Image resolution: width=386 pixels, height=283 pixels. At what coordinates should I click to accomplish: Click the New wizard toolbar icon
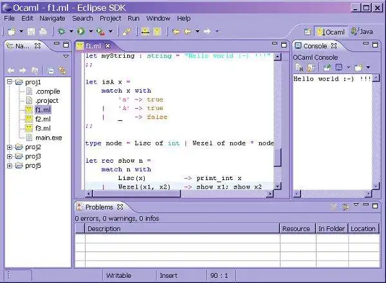point(12,32)
